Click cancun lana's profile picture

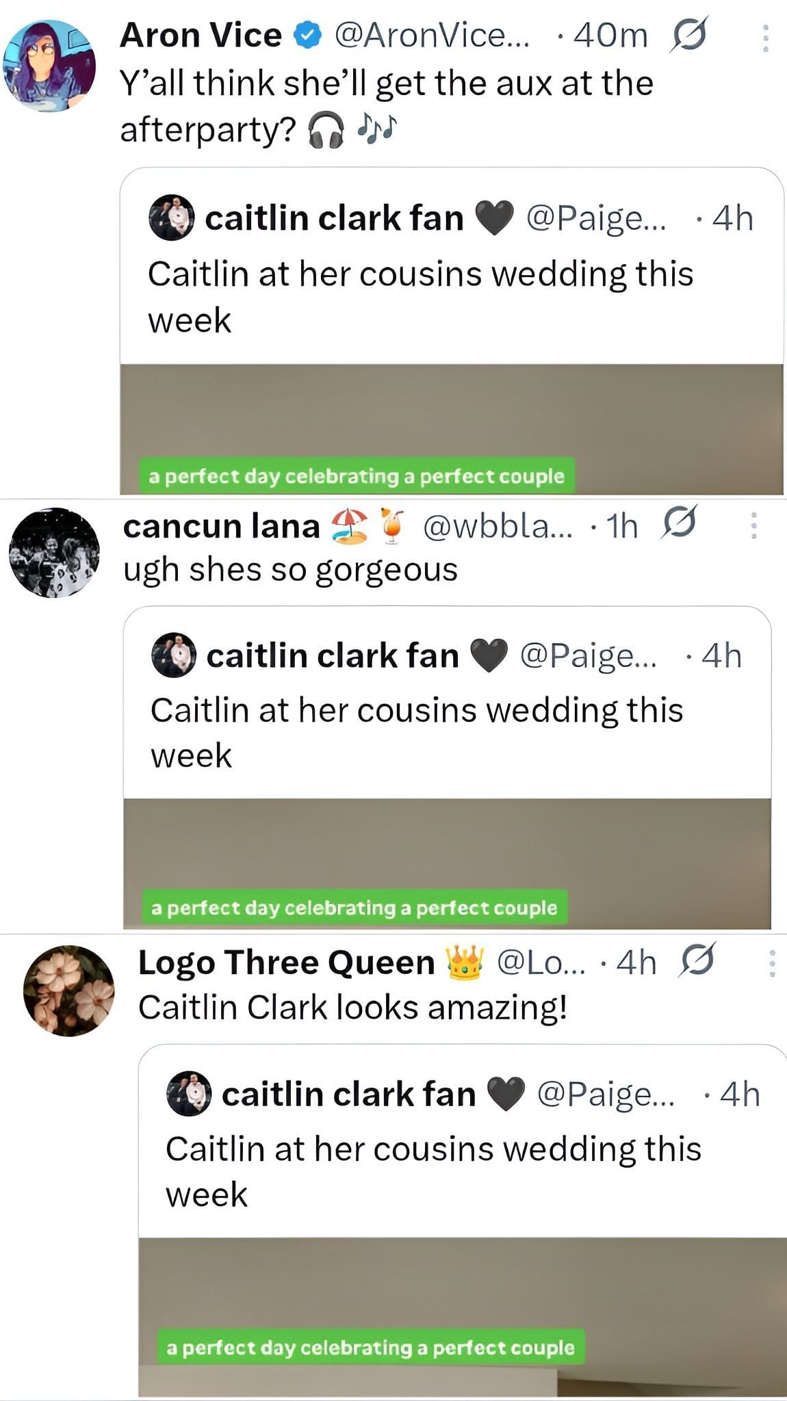54,552
